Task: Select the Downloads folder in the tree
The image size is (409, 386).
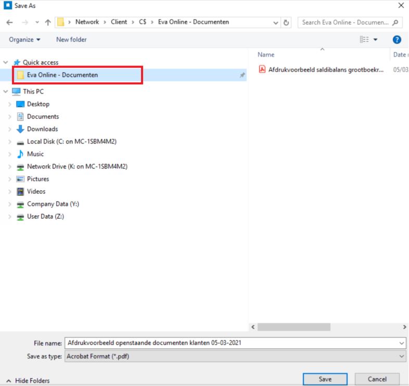Action: pyautogui.click(x=42, y=129)
